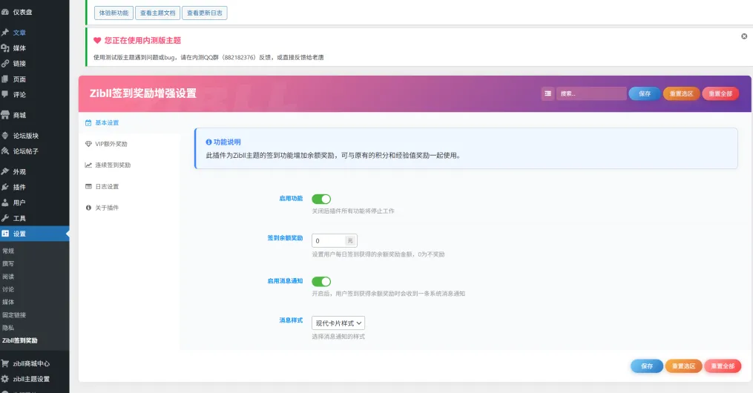Open the 仪表盘 dashboard icon

click(x=5, y=12)
